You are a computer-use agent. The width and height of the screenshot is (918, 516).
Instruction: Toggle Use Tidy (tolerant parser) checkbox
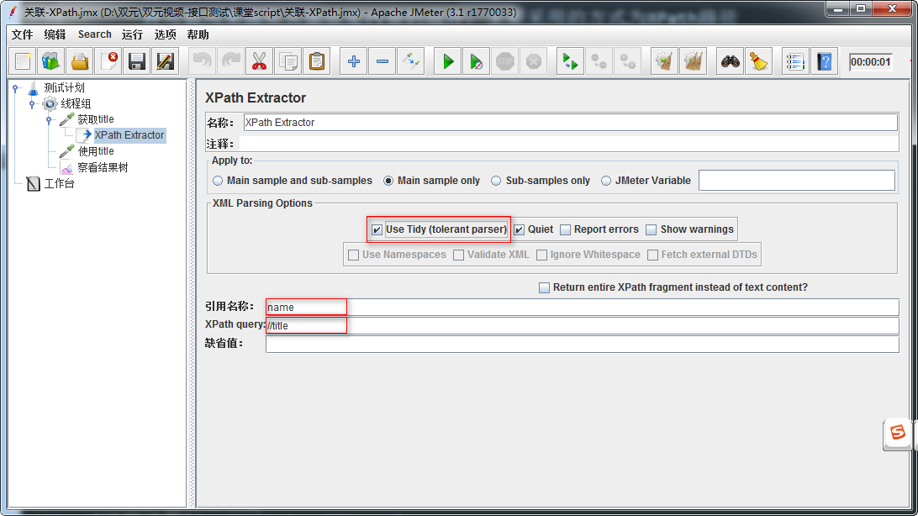(x=377, y=230)
